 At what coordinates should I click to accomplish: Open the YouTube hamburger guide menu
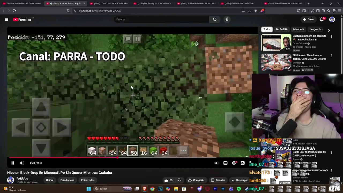[6, 19]
